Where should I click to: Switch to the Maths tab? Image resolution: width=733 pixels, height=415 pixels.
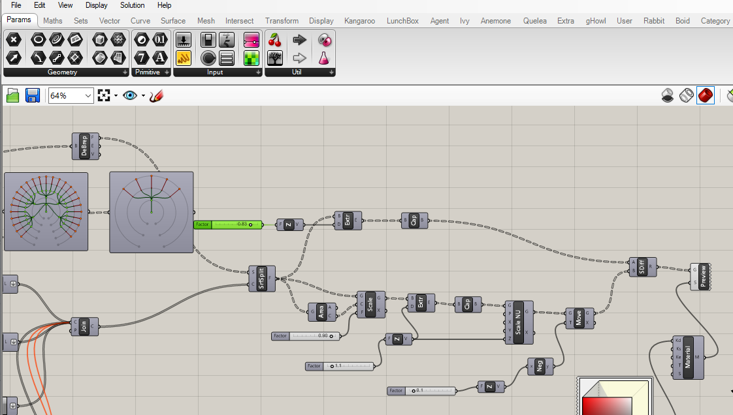[x=53, y=20]
